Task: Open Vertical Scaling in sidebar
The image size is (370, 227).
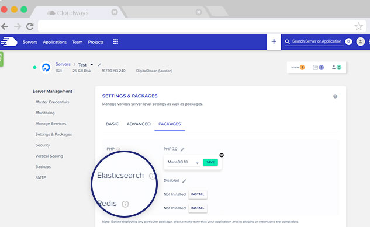Action: pos(49,156)
